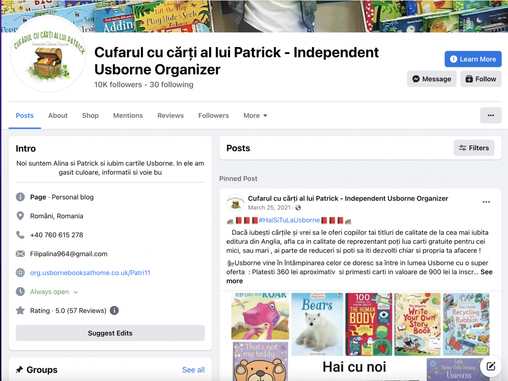Image resolution: width=508 pixels, height=381 pixels.
Task: Open Write Your Own Story Book cover
Action: click(418, 324)
